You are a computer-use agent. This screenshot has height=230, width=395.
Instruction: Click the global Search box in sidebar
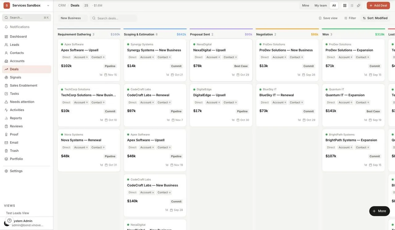[x=27, y=18]
